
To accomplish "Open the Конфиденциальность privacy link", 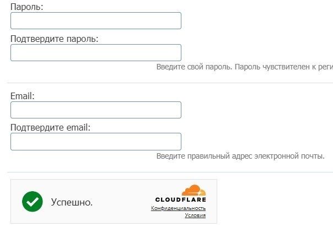I will click(178, 208).
